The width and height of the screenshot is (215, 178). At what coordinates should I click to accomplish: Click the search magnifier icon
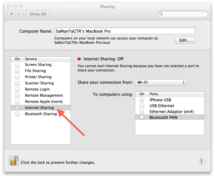[162, 14]
